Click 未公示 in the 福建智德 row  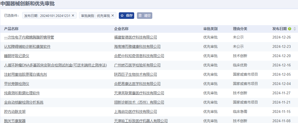238,37
